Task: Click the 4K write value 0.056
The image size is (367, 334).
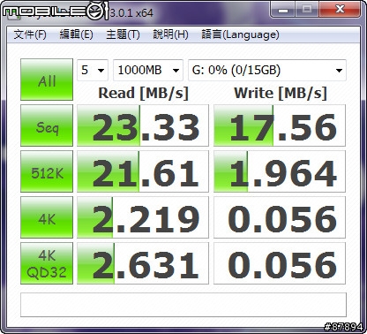Action: [280, 217]
